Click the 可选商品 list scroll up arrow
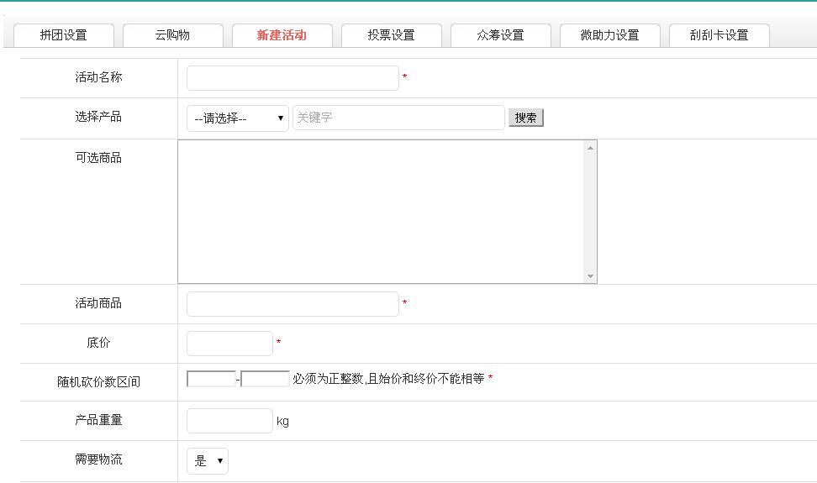The height and width of the screenshot is (483, 817). 590,148
